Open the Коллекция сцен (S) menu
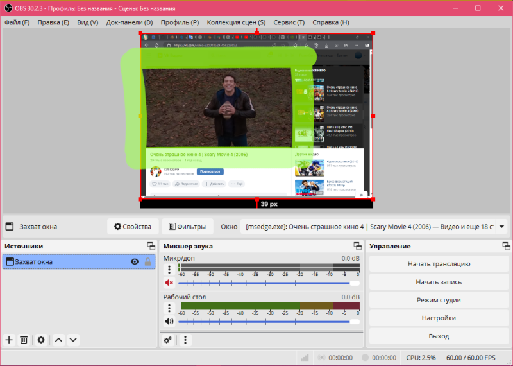This screenshot has width=513, height=366. [236, 22]
